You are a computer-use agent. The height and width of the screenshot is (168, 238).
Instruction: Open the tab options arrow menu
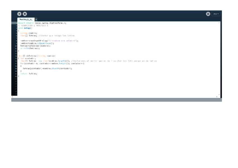click(36, 19)
